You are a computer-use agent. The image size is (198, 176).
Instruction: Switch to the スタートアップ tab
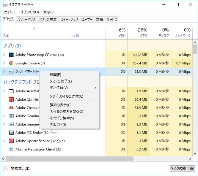coord(69,20)
